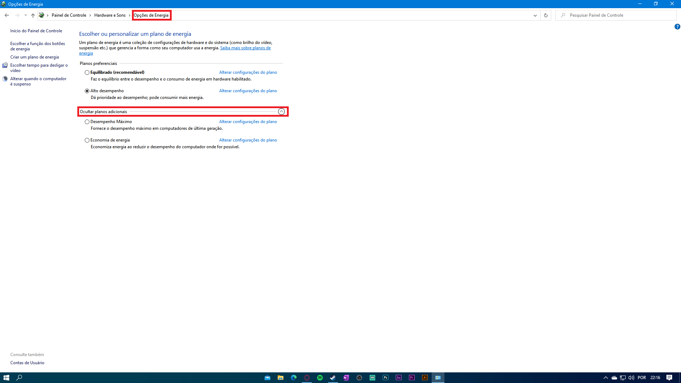
Task: Select the Equilibrado (recomendável) plan
Action: click(87, 72)
